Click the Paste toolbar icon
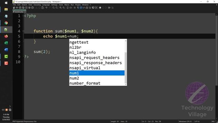Image resolution: width=218 pixels, height=123 pixels. click(43, 8)
